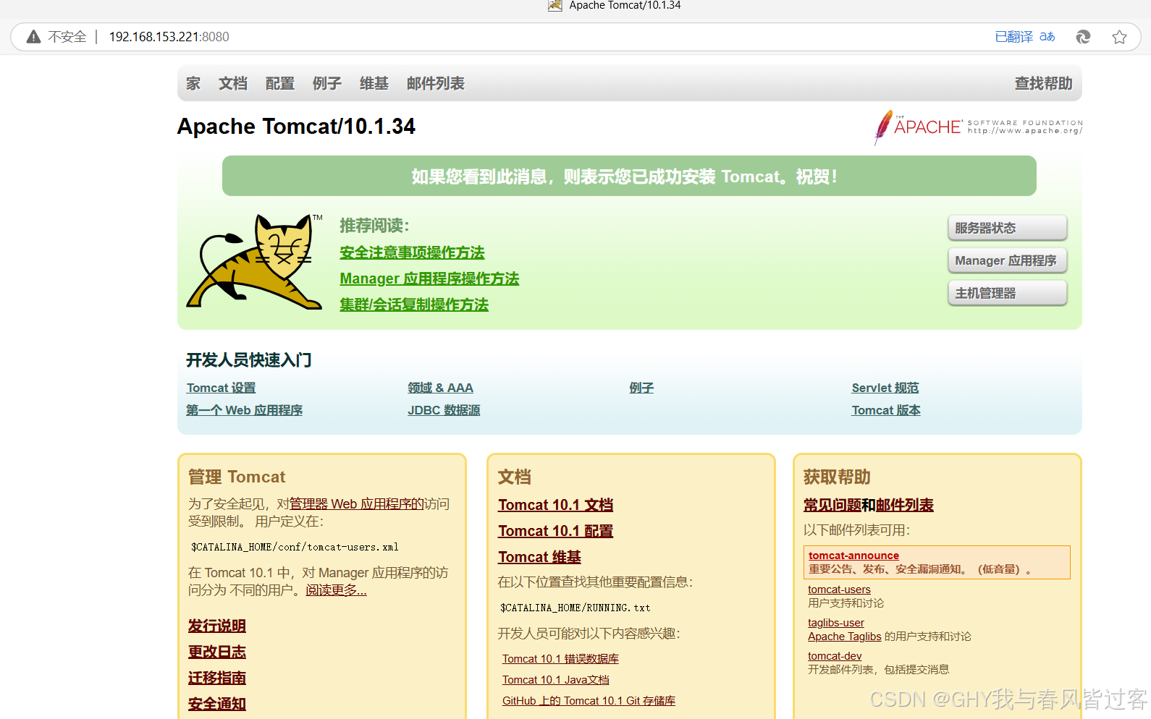Open the tomcat-users mailing list link
Screen dimensions: 1151x719
839,590
